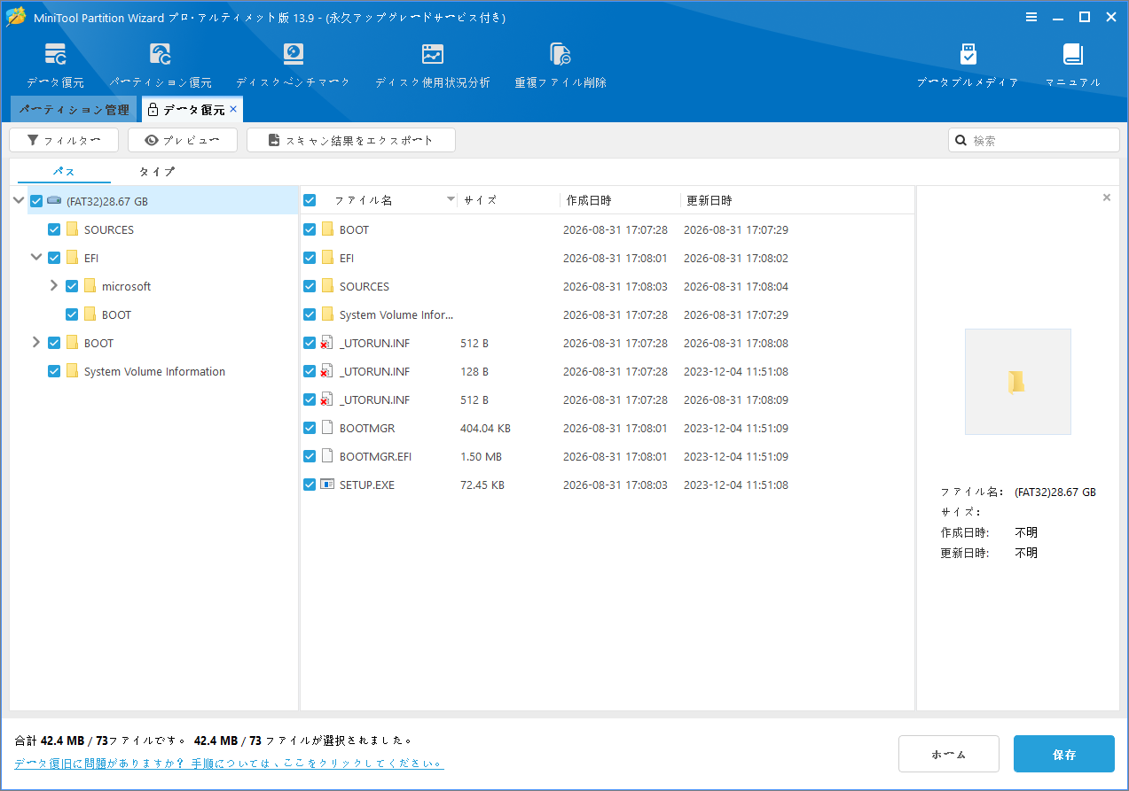Toggle the EFI checkbox in the tree
Image resolution: width=1129 pixels, height=791 pixels.
point(54,258)
